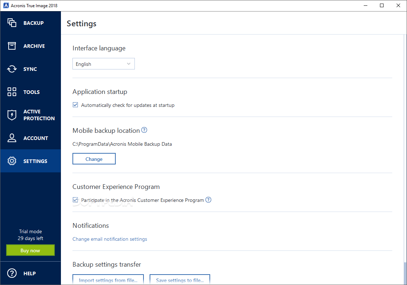Open the Tools grid icon

pos(12,92)
